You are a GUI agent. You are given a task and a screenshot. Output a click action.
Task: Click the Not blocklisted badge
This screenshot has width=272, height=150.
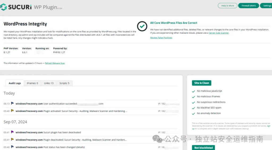[203, 148]
